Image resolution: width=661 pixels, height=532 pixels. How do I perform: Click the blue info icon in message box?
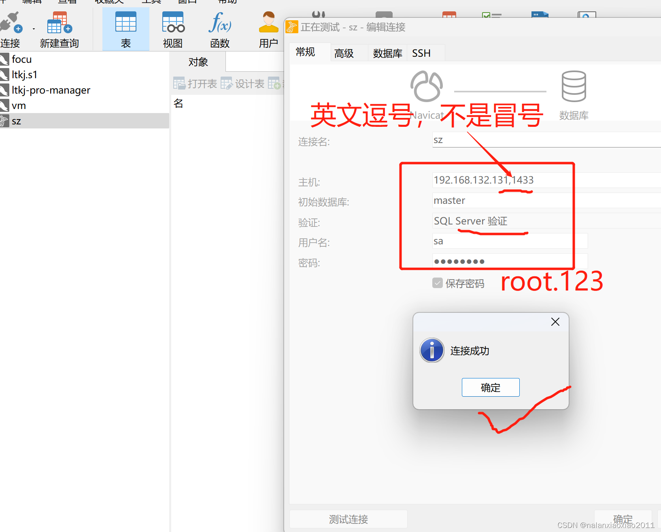click(432, 350)
